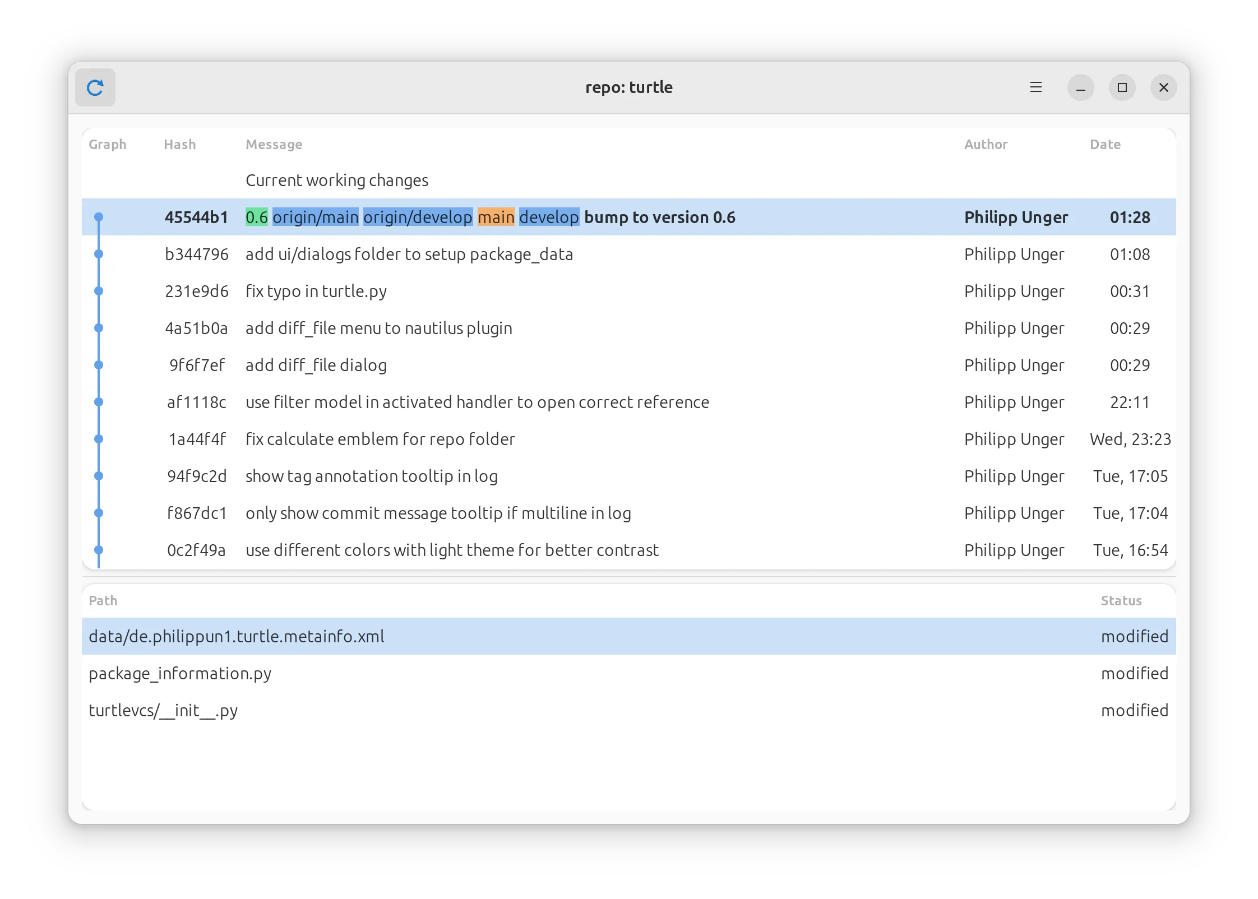Select commit 0c2f49a about light theme colors
1258x899 pixels.
point(452,550)
